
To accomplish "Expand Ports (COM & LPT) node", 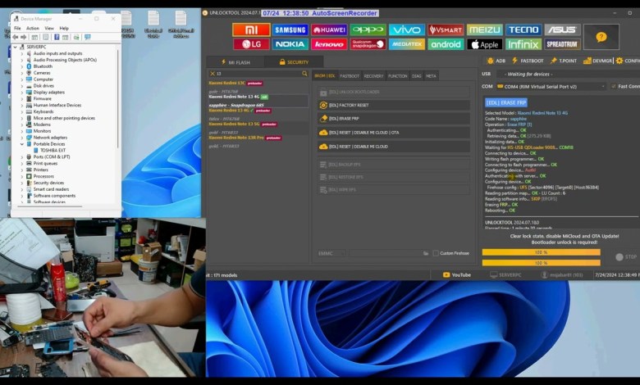I will click(22, 156).
